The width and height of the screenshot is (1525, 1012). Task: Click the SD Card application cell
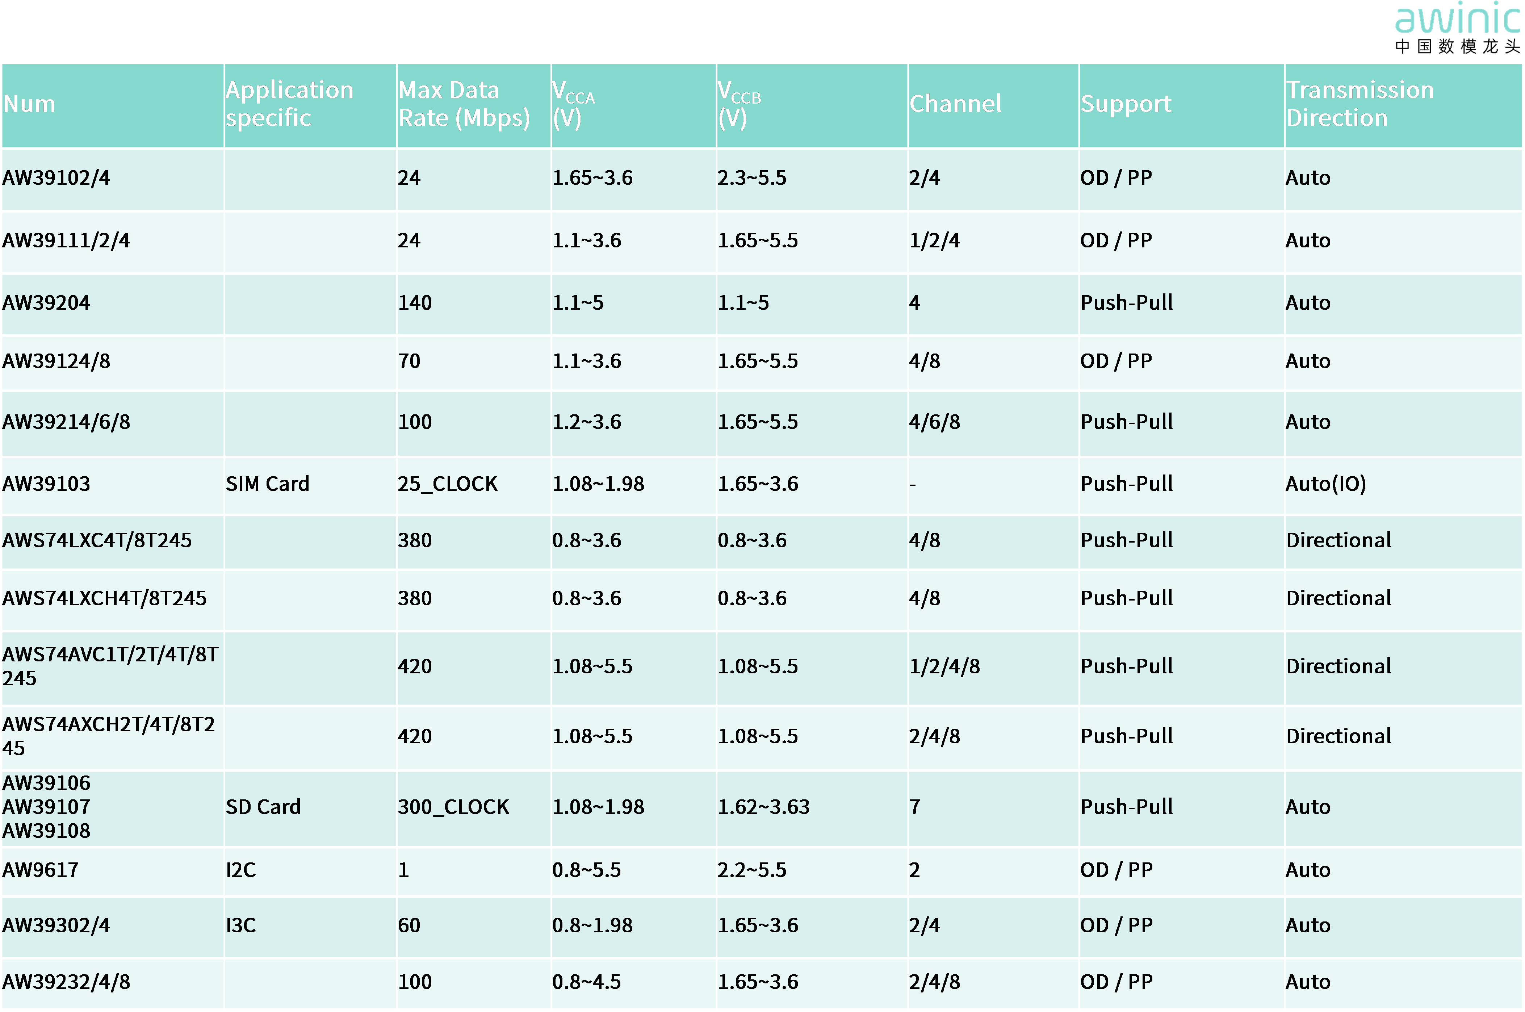pos(263,807)
